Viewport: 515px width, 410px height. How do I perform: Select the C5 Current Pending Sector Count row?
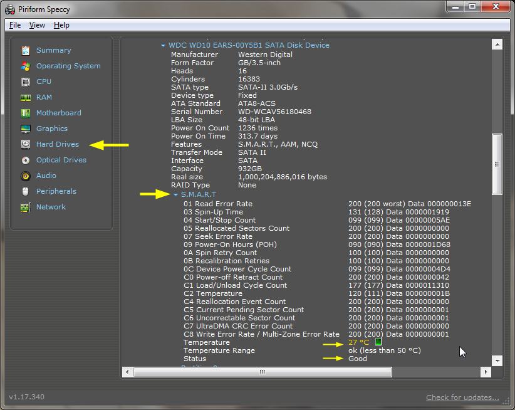316,310
